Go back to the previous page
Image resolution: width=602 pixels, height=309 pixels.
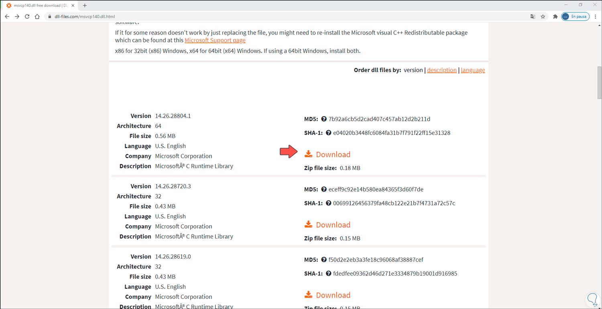[7, 16]
